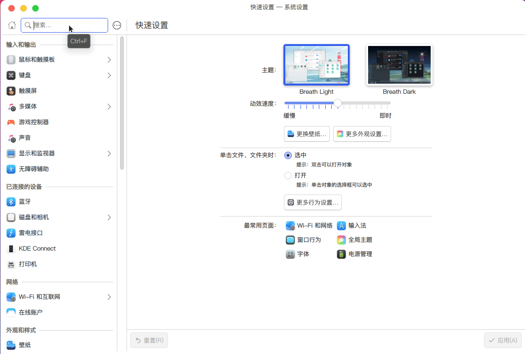This screenshot has height=354, width=525.
Task: Open 声音 settings in sidebar
Action: 25,138
